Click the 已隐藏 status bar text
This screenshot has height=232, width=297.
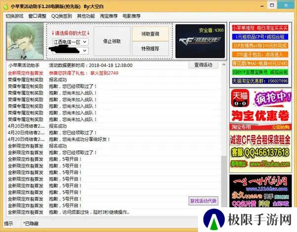31,224
